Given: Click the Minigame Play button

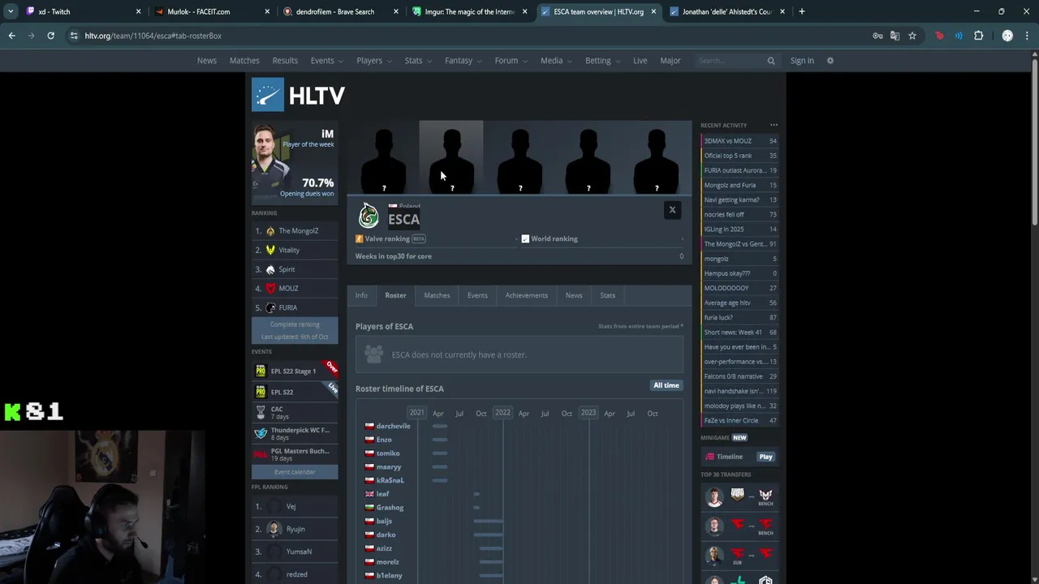Looking at the screenshot, I should [765, 457].
